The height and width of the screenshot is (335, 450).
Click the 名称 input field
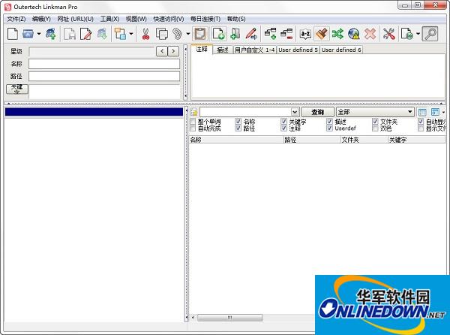coord(104,64)
